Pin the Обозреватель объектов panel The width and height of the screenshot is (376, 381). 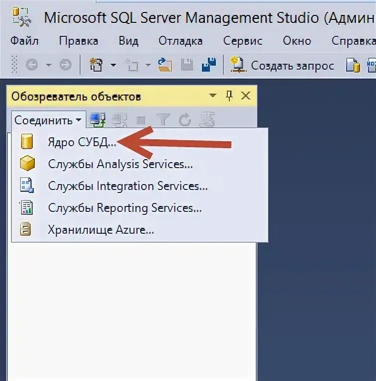point(229,95)
